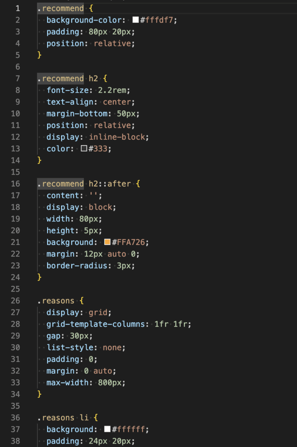Click the '#333' color value text

tap(98, 148)
